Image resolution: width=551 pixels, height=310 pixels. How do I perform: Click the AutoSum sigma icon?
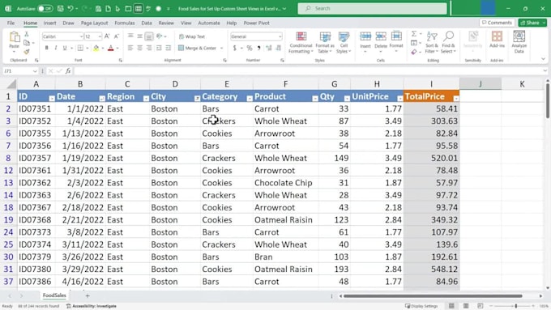[x=414, y=34]
